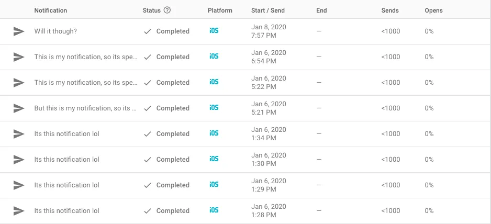
Task: Click the iOS icon in the 5:22 PM row
Action: tap(214, 82)
